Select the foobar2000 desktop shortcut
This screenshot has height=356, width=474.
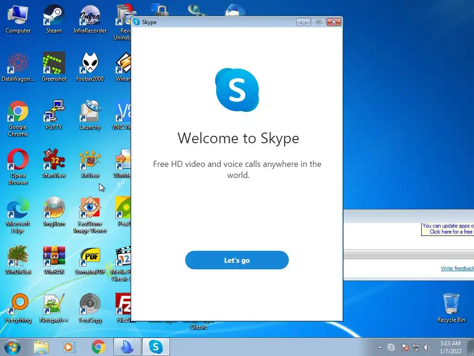[x=90, y=67]
